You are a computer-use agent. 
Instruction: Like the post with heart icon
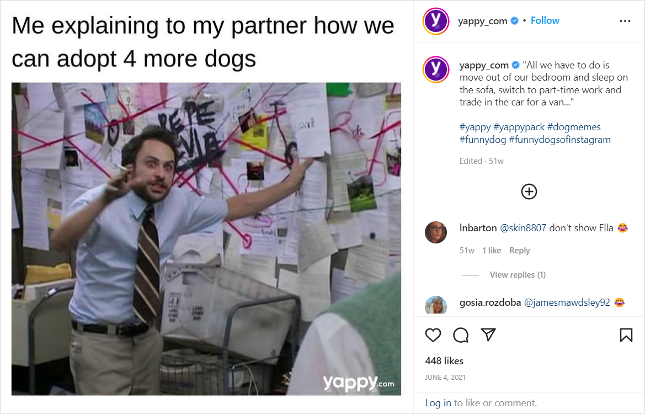click(433, 335)
